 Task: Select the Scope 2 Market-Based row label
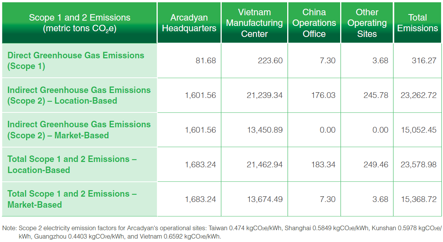point(79,130)
